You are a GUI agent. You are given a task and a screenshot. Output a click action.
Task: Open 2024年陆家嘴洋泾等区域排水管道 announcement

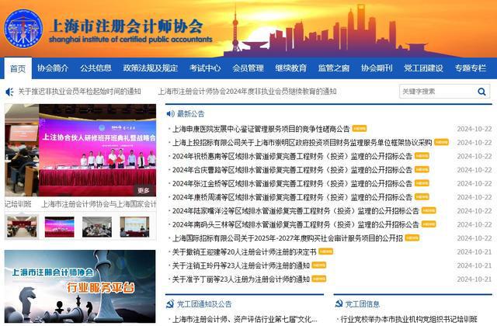295,210
